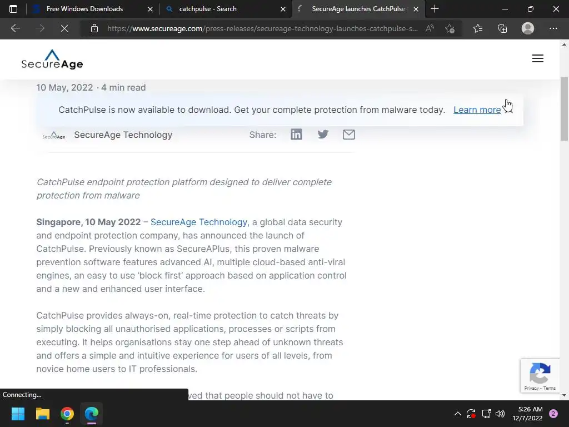This screenshot has height=427, width=569.
Task: Open the taskbar clock and date
Action: point(527,414)
